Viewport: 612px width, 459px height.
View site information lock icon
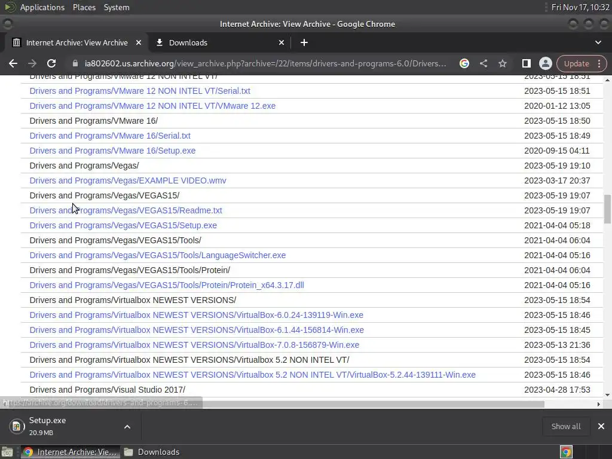click(75, 63)
